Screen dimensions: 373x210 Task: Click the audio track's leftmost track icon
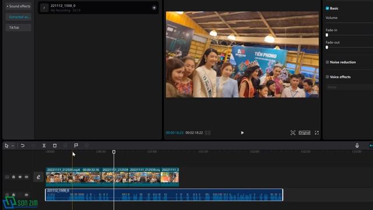coord(7,195)
